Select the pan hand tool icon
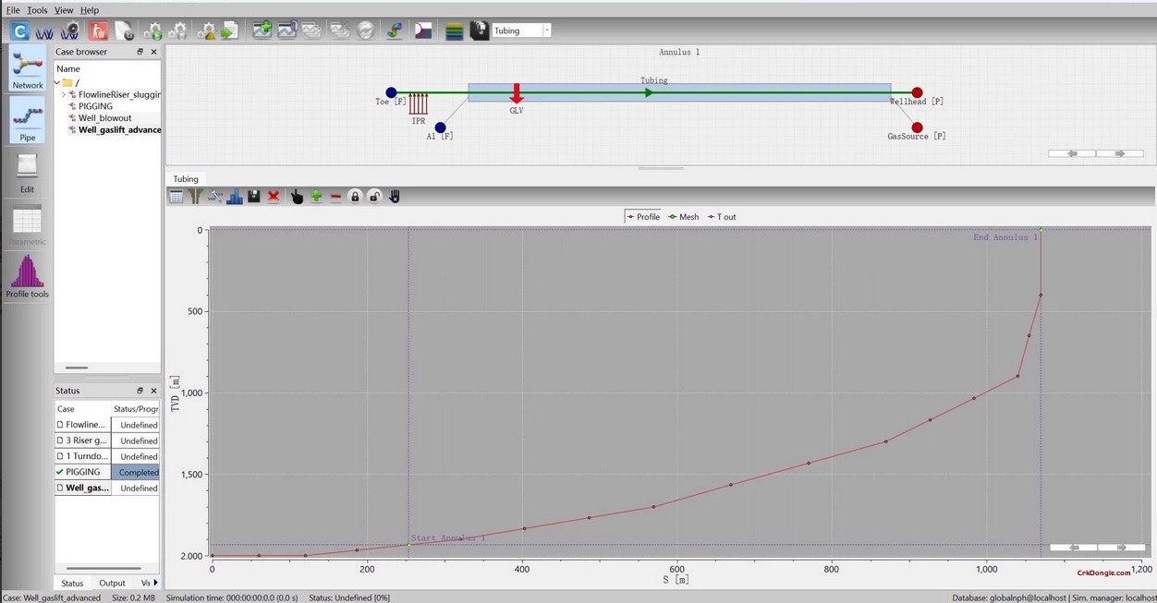1157x603 pixels. [x=394, y=196]
